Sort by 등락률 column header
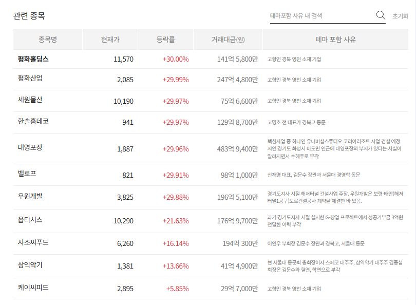Image resolution: width=416 pixels, height=305 pixels. coord(165,40)
